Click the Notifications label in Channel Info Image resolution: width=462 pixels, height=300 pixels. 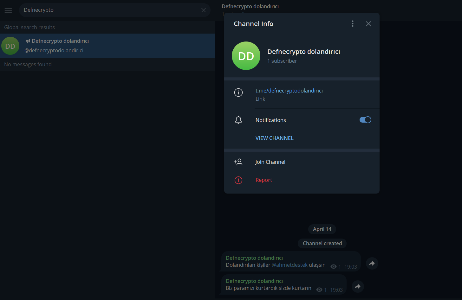coord(271,120)
